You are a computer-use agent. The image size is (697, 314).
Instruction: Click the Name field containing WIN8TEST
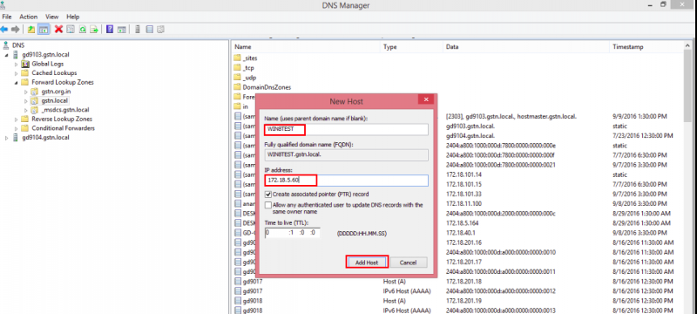[346, 129]
